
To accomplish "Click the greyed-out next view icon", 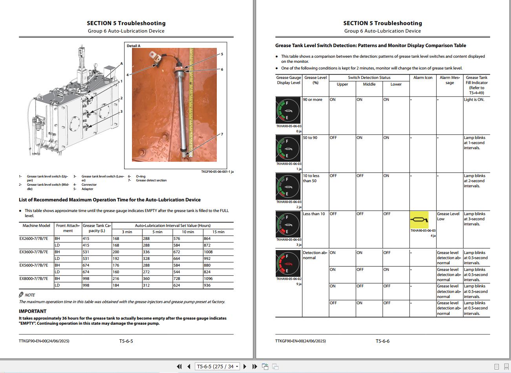I will [x=275, y=366].
